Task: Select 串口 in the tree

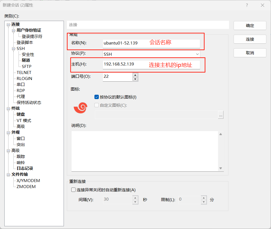Action: (21, 85)
